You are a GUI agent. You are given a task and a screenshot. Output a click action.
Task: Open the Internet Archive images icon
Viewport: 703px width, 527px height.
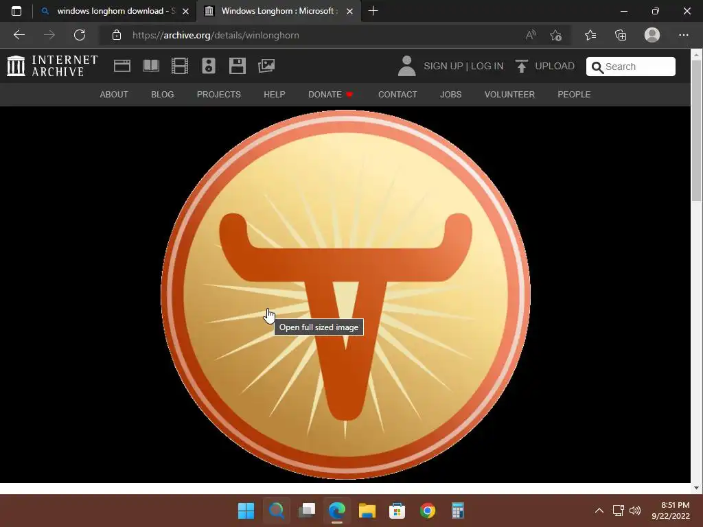tap(266, 66)
